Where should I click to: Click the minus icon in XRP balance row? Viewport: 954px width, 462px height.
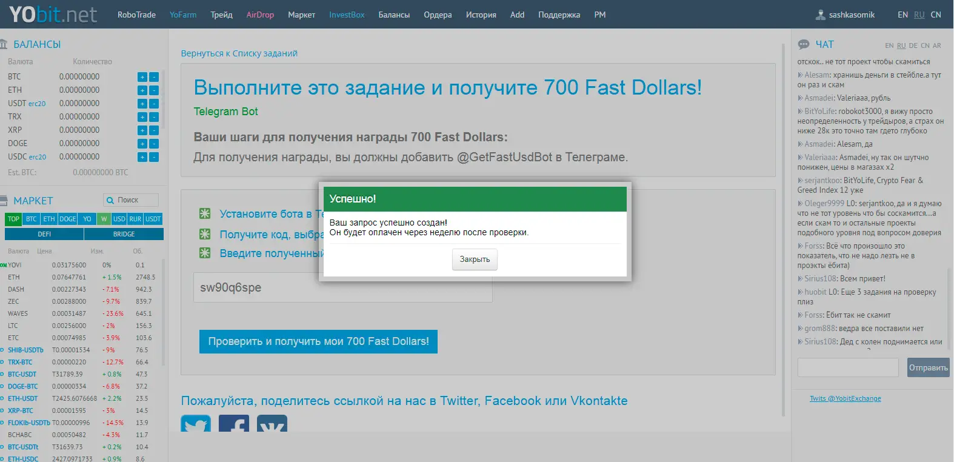154,130
